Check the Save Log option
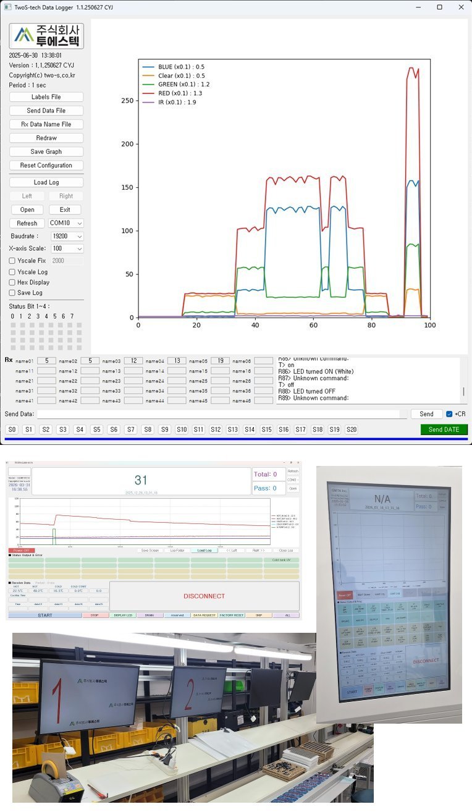Viewport: 472px width, 812px height. pos(13,293)
